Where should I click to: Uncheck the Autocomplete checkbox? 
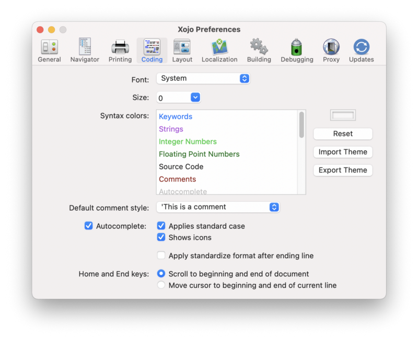pyautogui.click(x=88, y=226)
